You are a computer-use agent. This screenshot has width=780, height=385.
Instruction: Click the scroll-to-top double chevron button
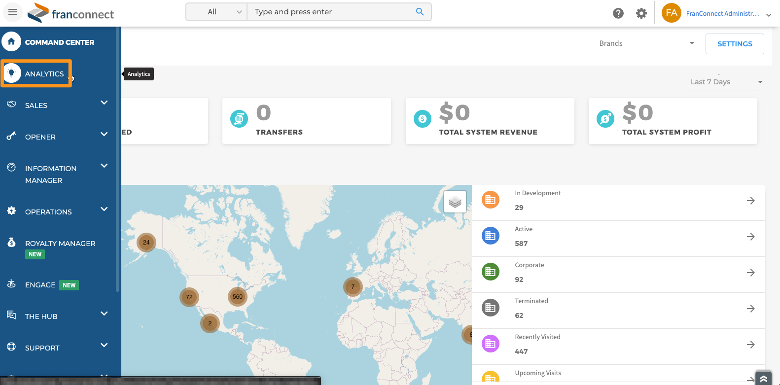763,378
